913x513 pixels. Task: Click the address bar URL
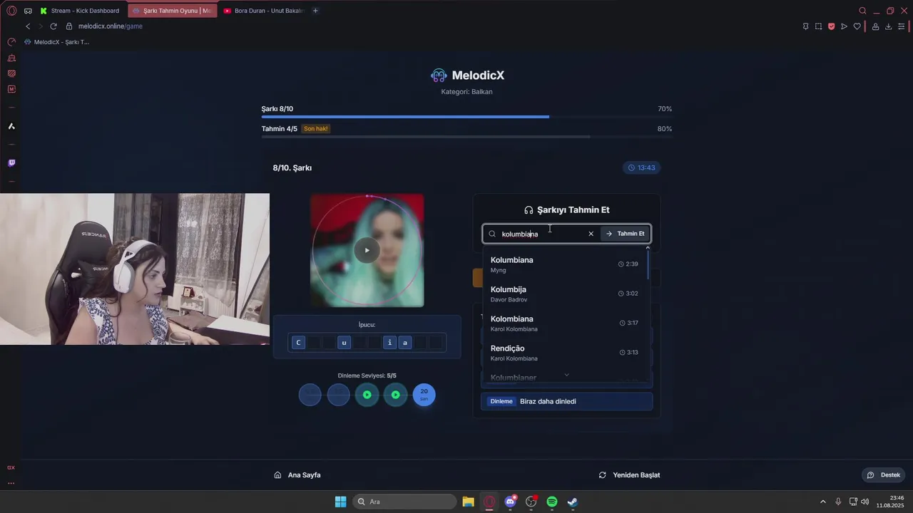(111, 26)
